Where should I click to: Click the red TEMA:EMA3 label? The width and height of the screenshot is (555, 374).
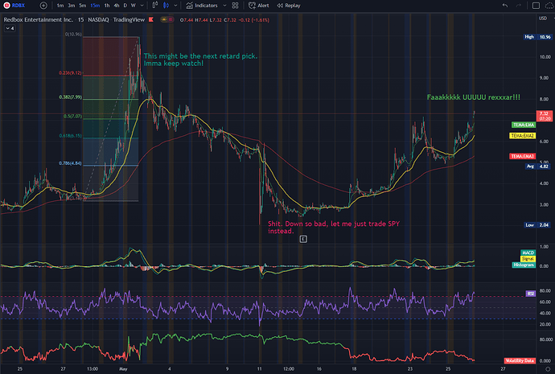point(523,156)
